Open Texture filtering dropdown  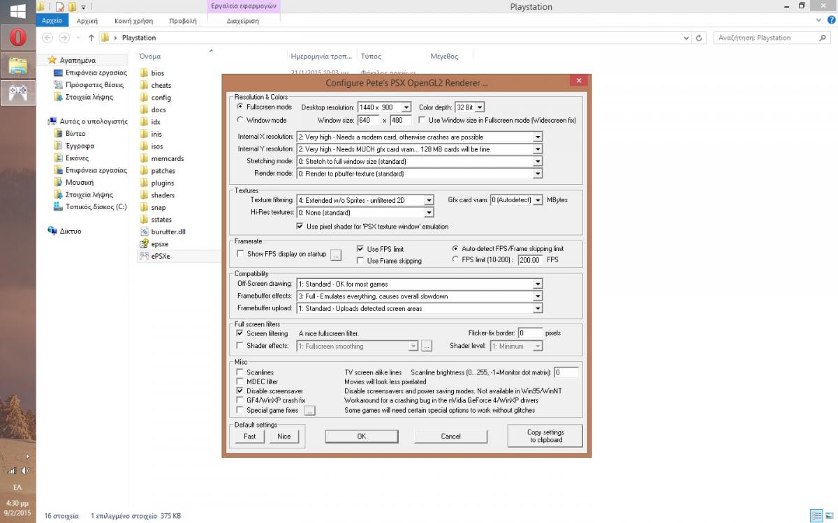[x=429, y=200]
